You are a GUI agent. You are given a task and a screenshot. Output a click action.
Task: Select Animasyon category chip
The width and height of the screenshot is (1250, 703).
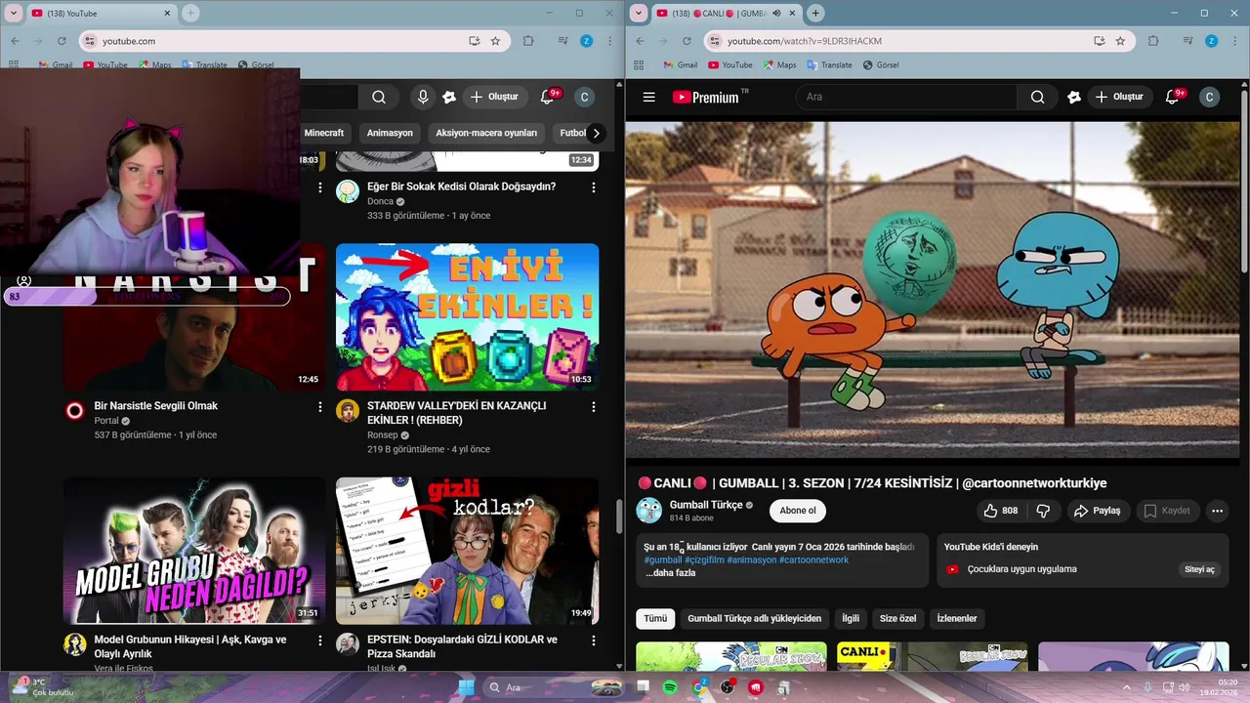point(390,133)
